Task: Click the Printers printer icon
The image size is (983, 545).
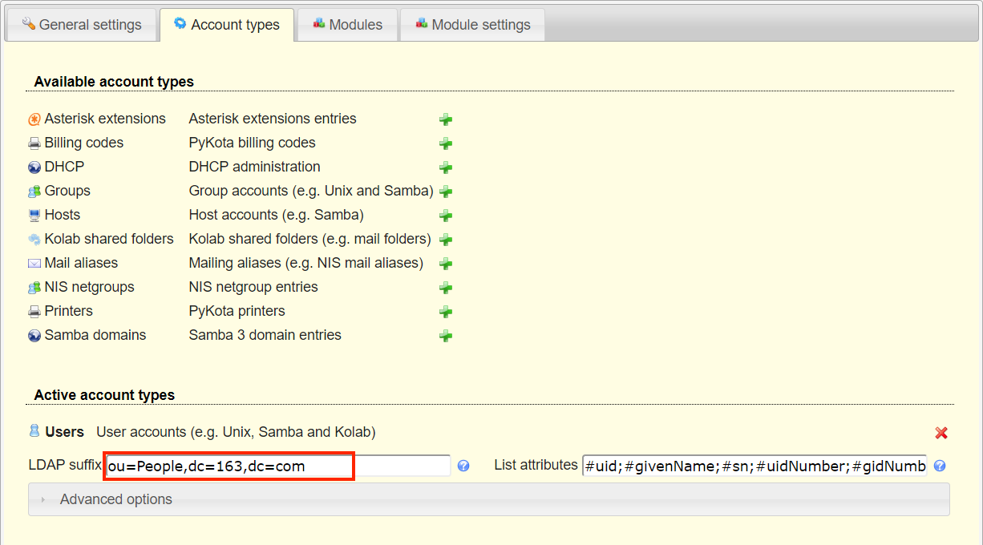Action: tap(34, 312)
